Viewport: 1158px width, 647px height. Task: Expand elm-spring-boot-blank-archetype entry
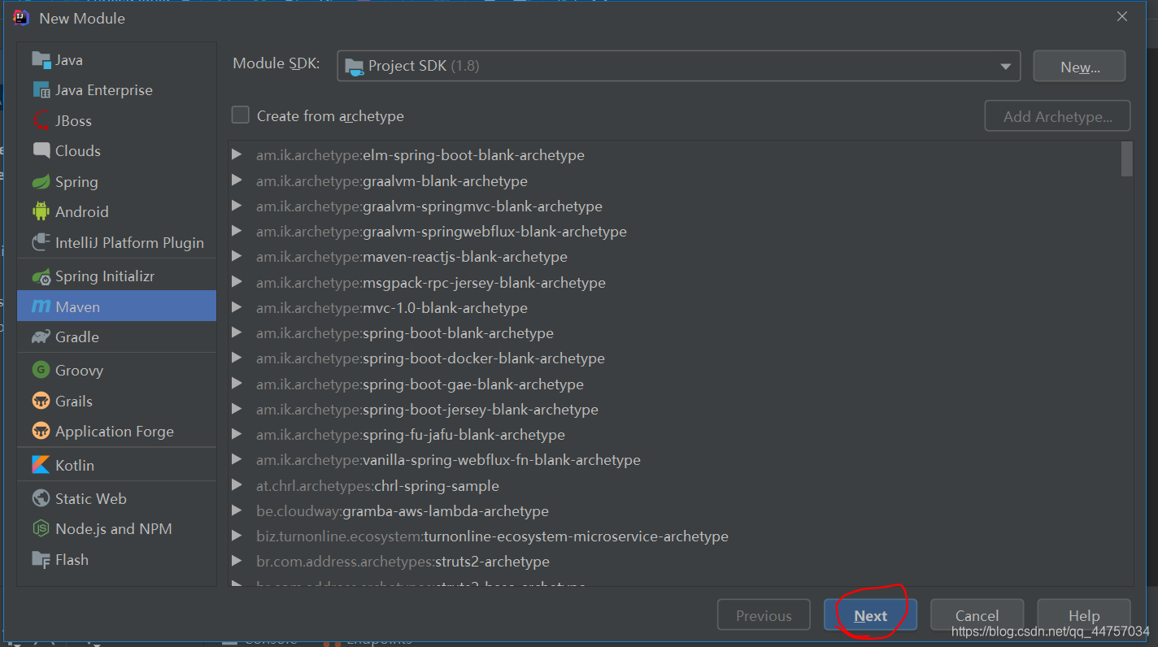[237, 154]
